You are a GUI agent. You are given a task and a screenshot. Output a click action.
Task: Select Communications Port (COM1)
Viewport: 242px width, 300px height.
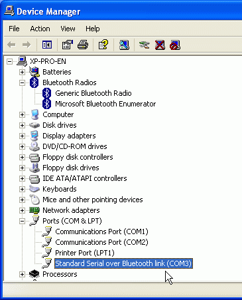coord(101,231)
